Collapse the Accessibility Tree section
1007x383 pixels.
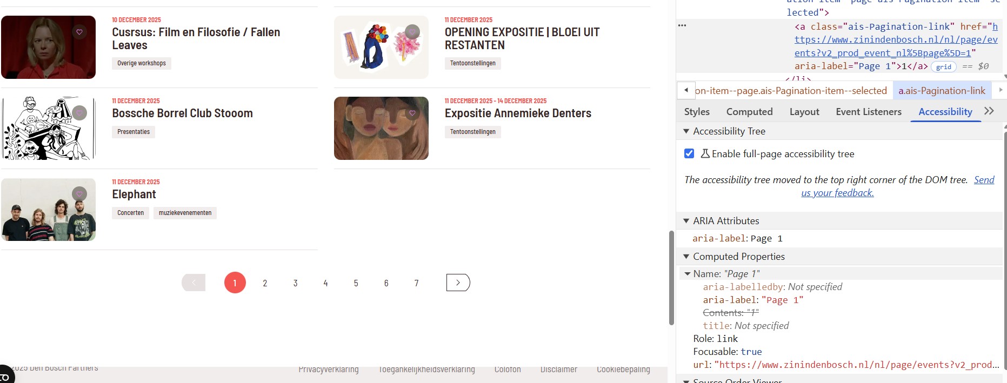(686, 131)
